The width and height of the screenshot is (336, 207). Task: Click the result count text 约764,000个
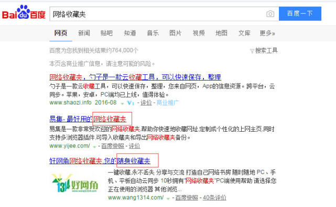(x=122, y=51)
